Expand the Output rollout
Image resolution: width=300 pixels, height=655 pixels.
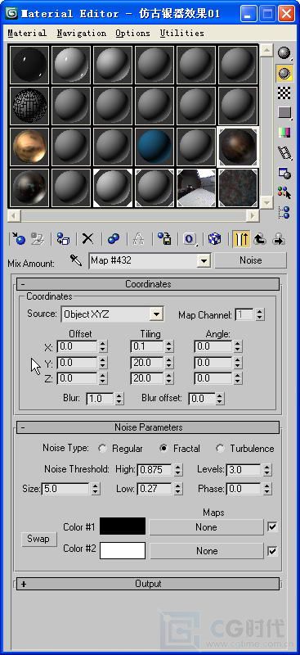click(148, 584)
